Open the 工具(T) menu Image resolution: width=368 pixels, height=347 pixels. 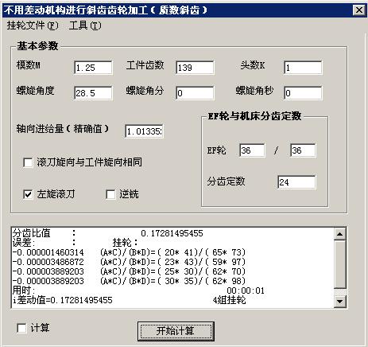(x=85, y=25)
